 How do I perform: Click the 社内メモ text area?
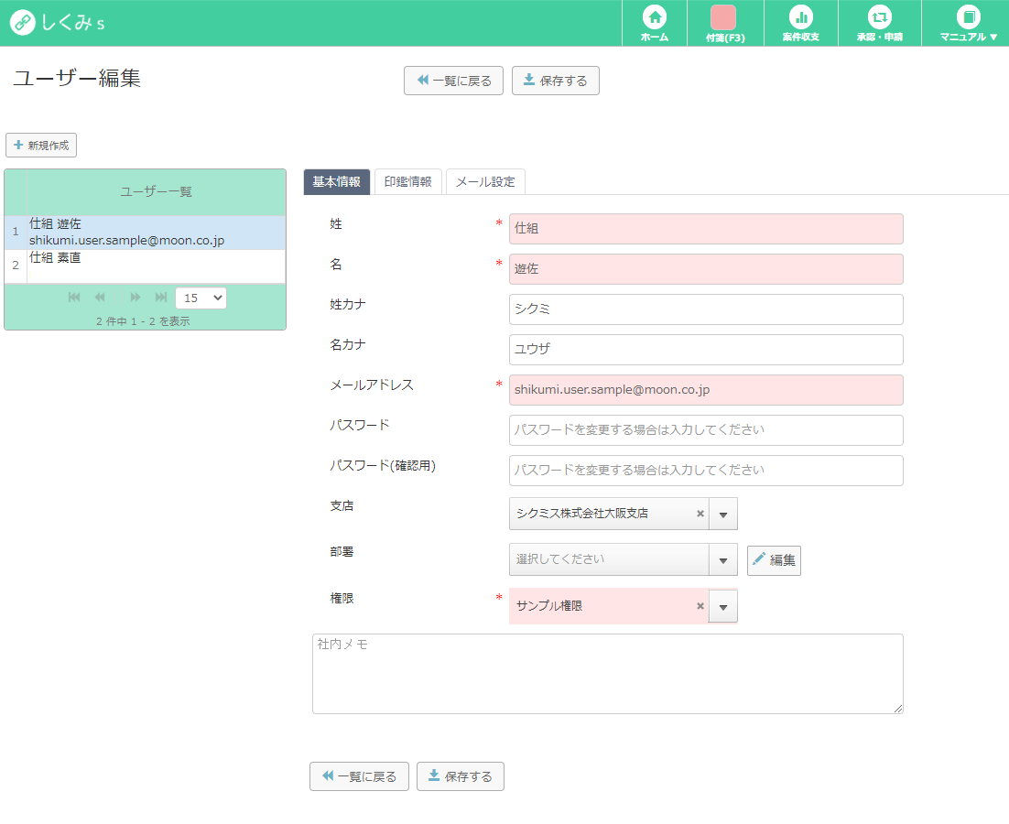pyautogui.click(x=607, y=674)
